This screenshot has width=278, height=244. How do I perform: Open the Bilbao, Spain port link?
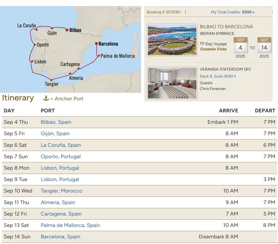coord(56,122)
